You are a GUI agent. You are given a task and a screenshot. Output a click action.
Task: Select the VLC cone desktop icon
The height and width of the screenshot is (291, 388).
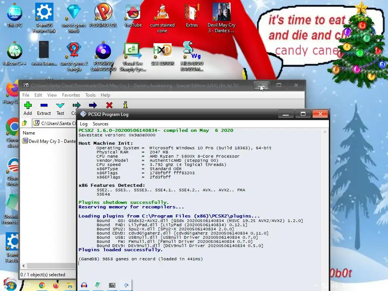click(x=162, y=17)
